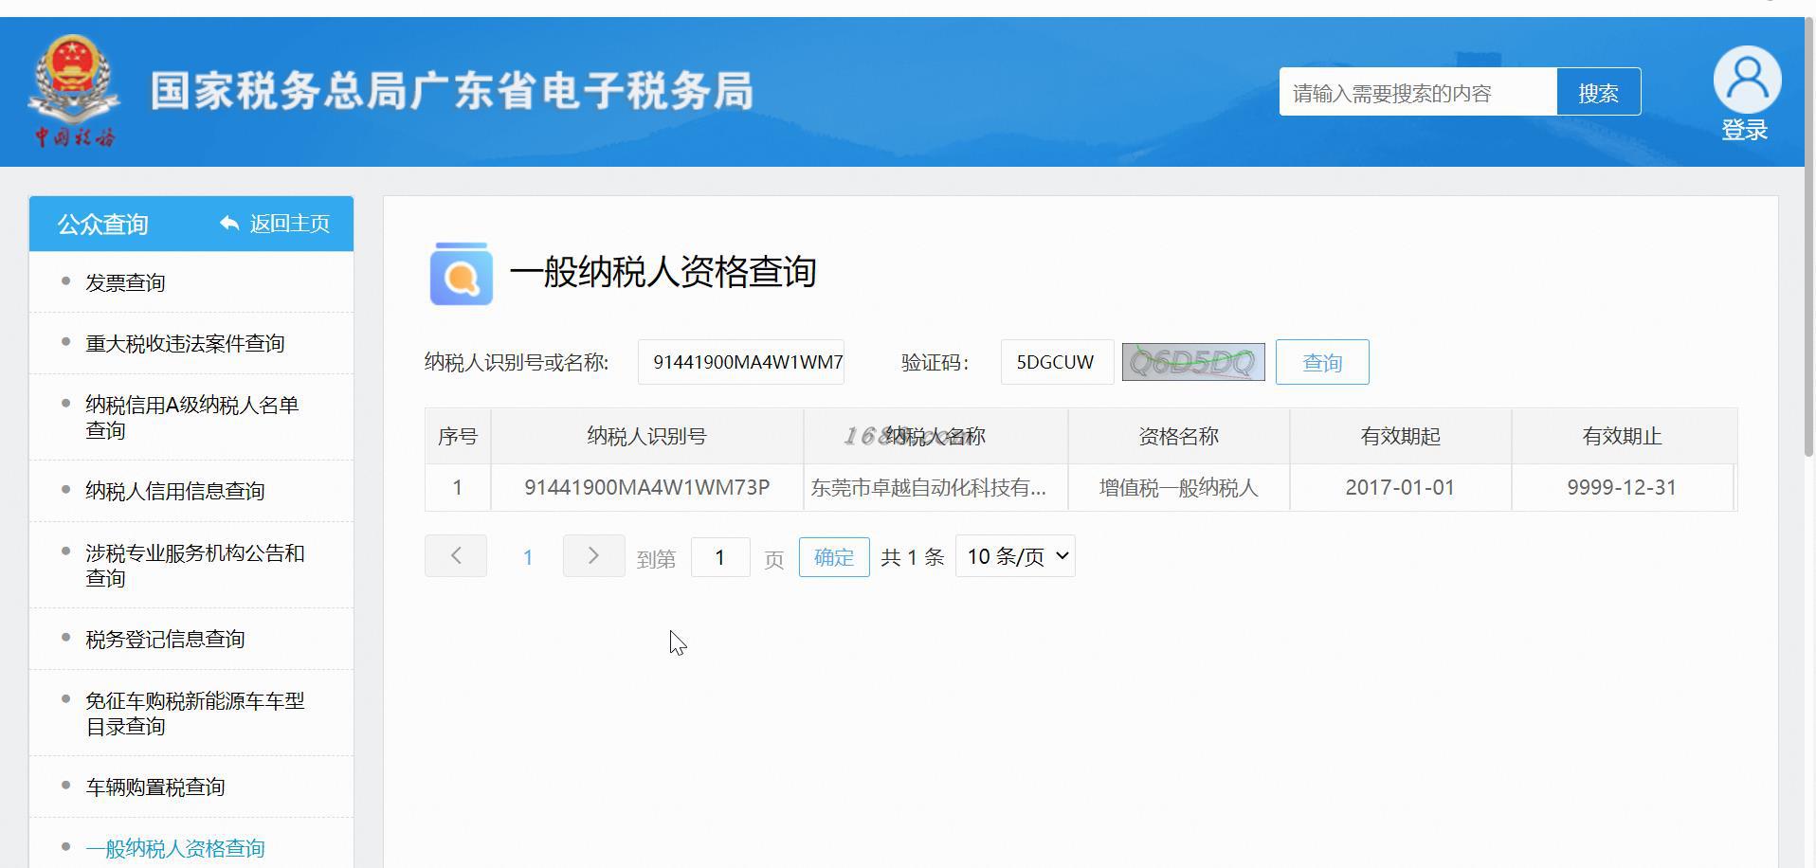Click the page vertical scrollbar
This screenshot has width=1816, height=868.
click(1809, 237)
